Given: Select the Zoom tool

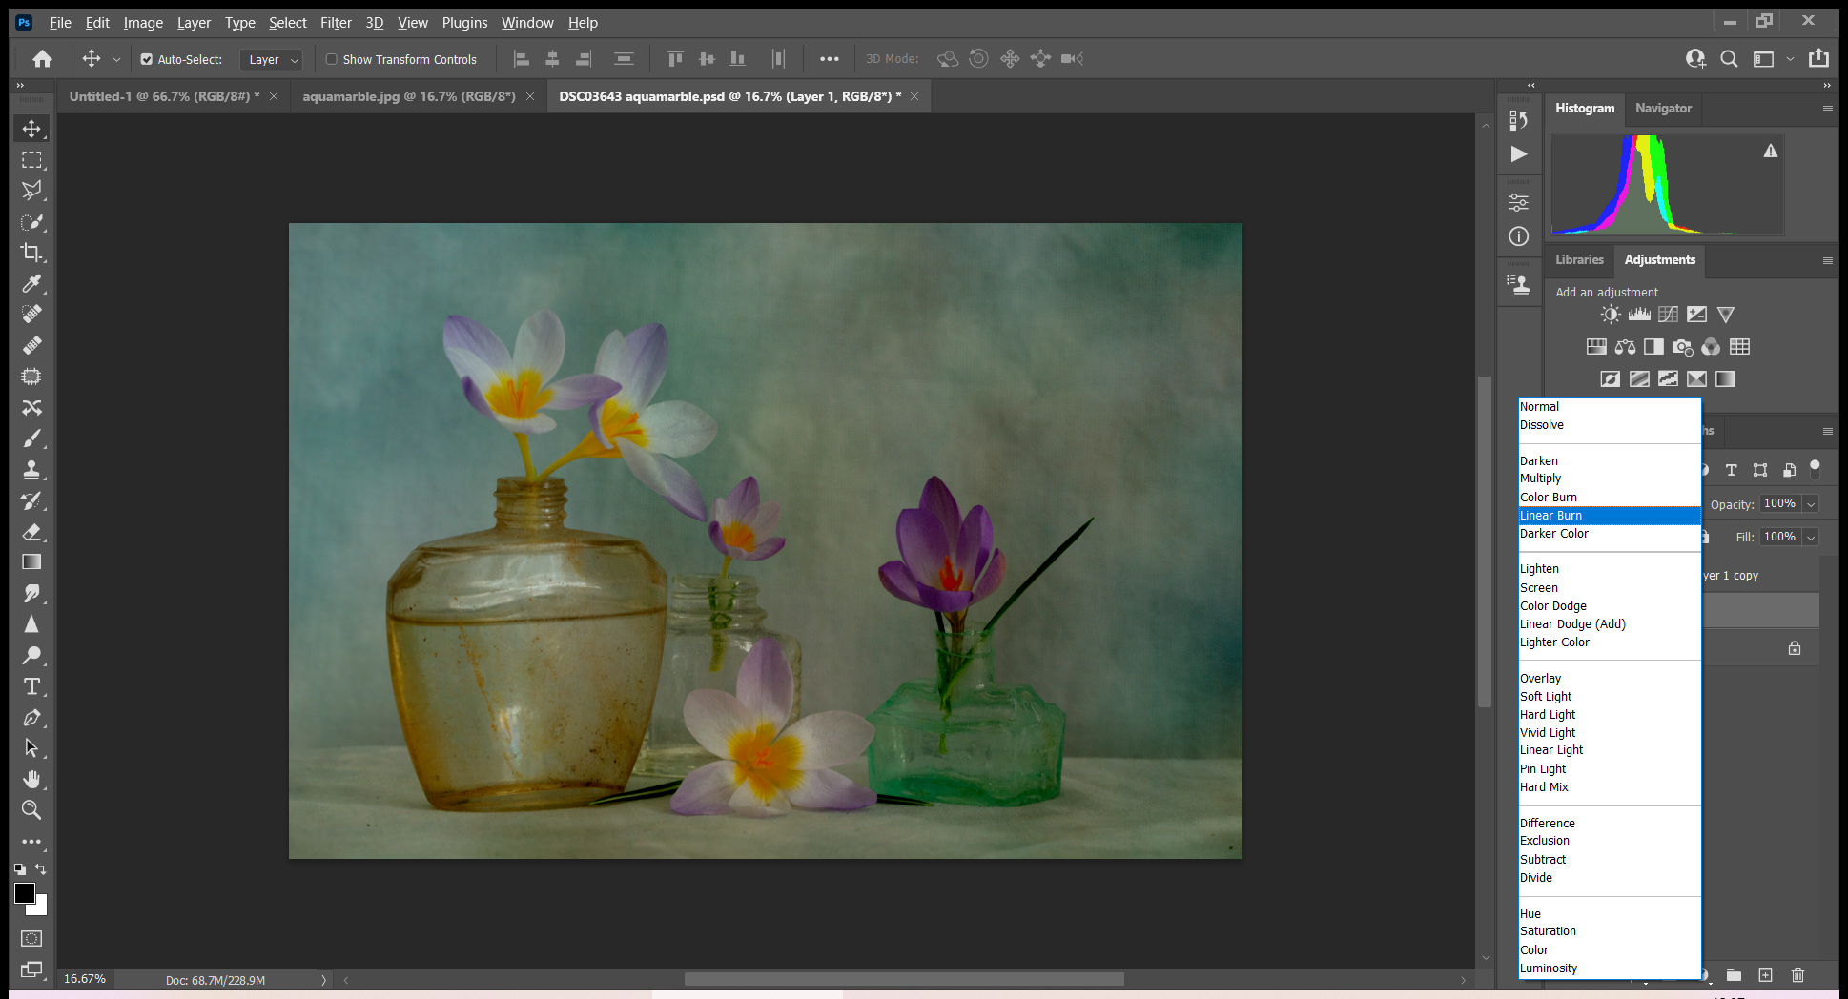Looking at the screenshot, I should (31, 810).
